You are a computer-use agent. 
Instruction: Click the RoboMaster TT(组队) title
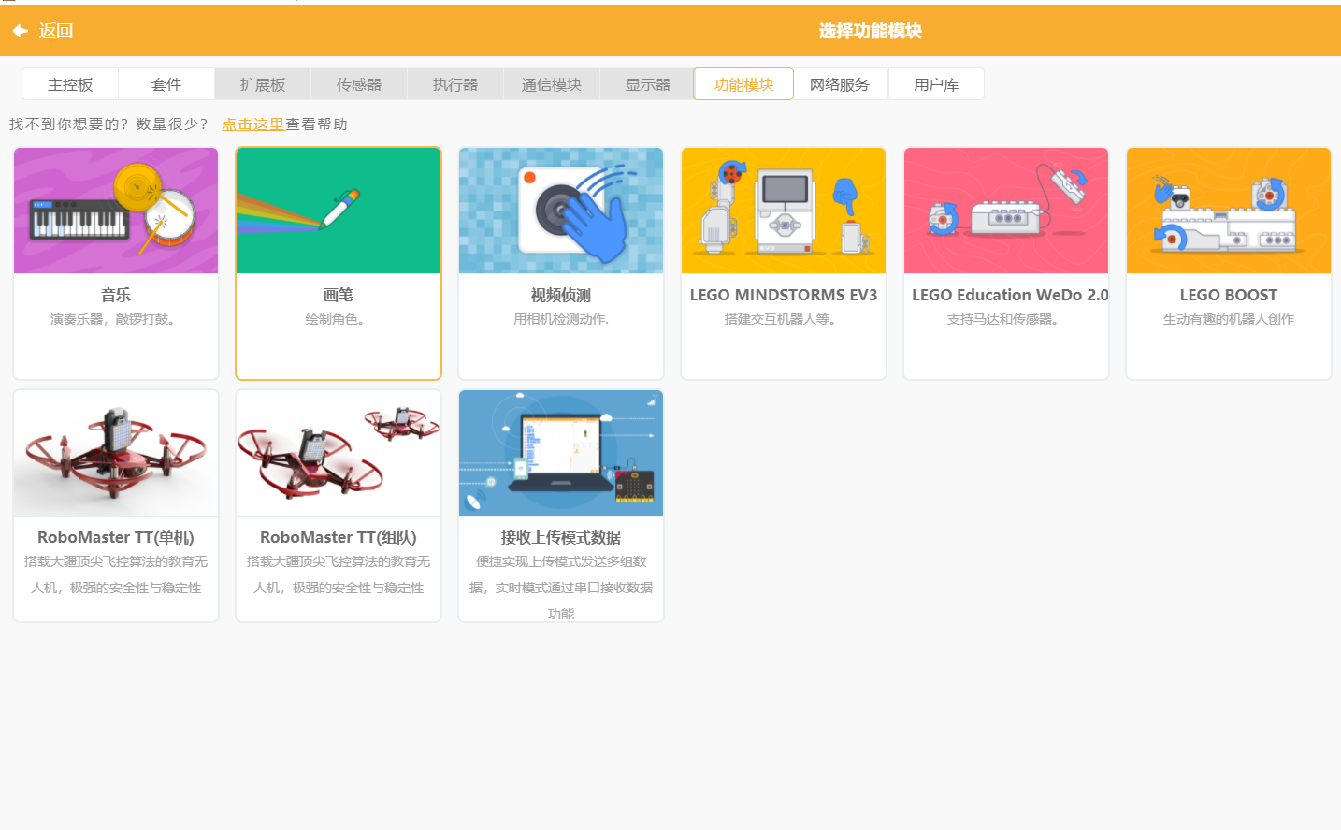[339, 537]
